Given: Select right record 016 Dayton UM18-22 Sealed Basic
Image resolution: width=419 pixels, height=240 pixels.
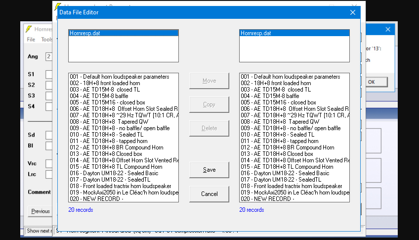Looking at the screenshot, I should 294,173.
